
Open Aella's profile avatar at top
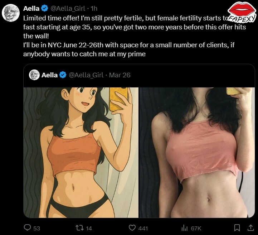point(11,13)
